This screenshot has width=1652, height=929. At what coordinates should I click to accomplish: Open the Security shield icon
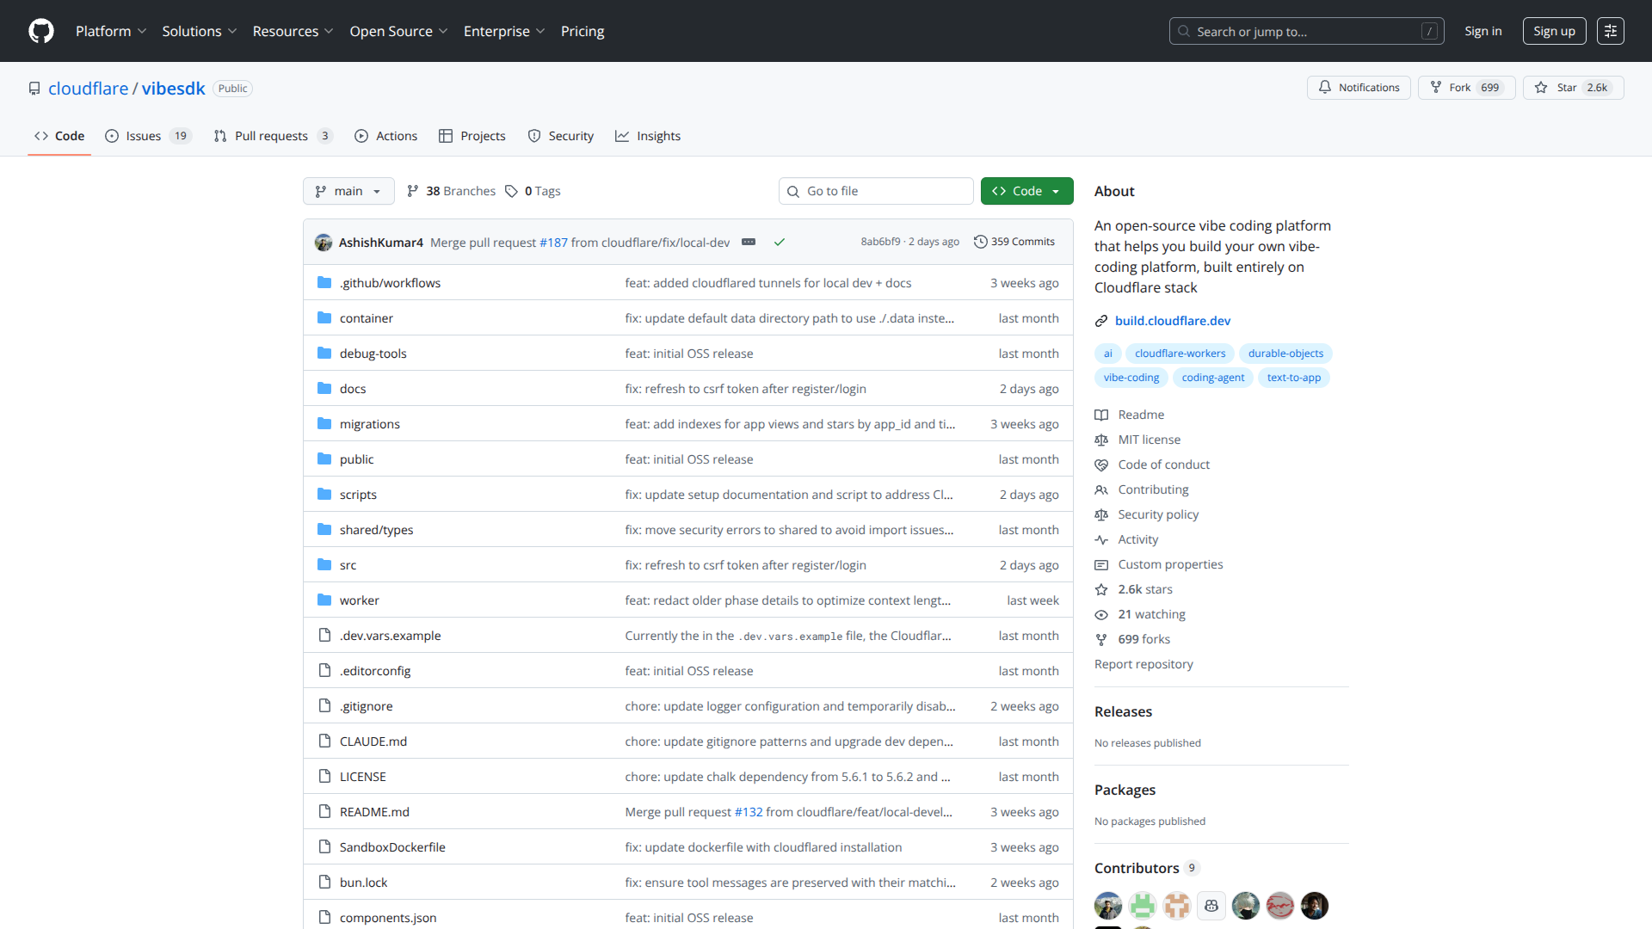click(534, 135)
